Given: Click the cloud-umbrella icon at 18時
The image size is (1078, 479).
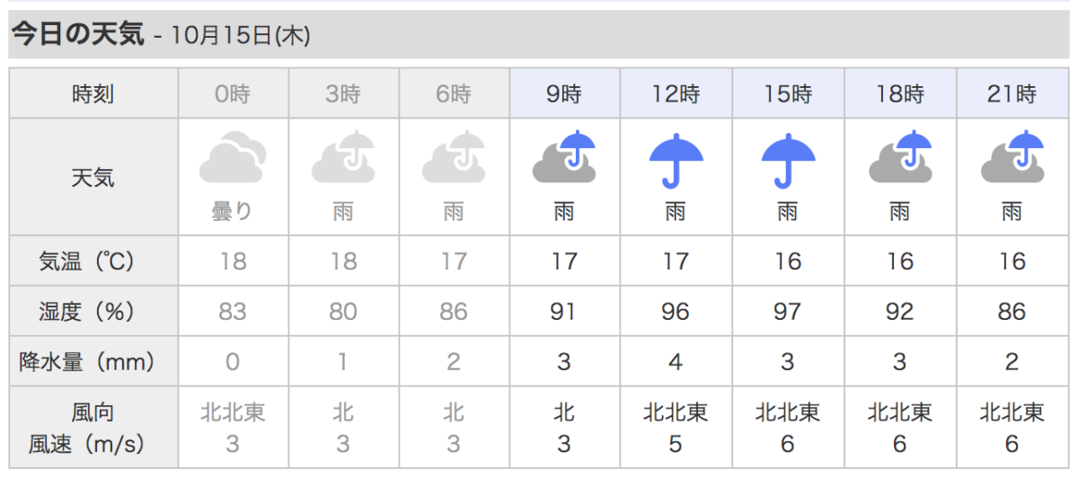Looking at the screenshot, I should 900,157.
